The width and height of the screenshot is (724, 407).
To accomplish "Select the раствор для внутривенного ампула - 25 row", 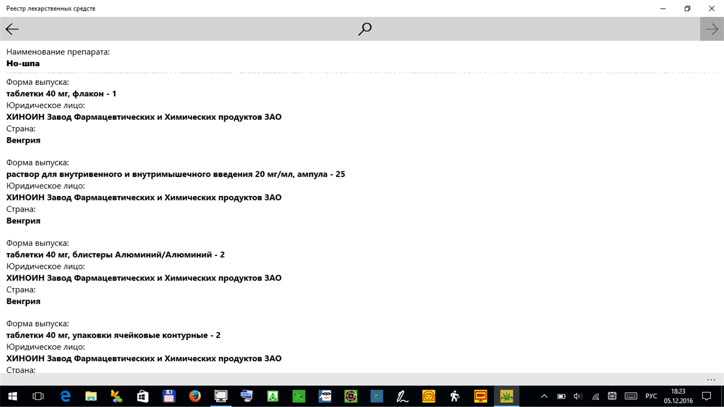I will tap(175, 174).
